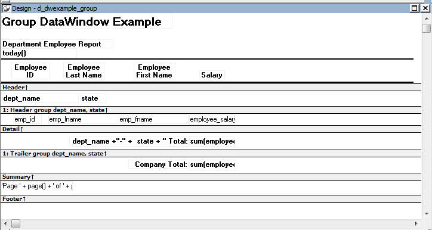Image resolution: width=432 pixels, height=230 pixels.
Task: Close the Design d_dwexample_group window
Action: [425, 8]
